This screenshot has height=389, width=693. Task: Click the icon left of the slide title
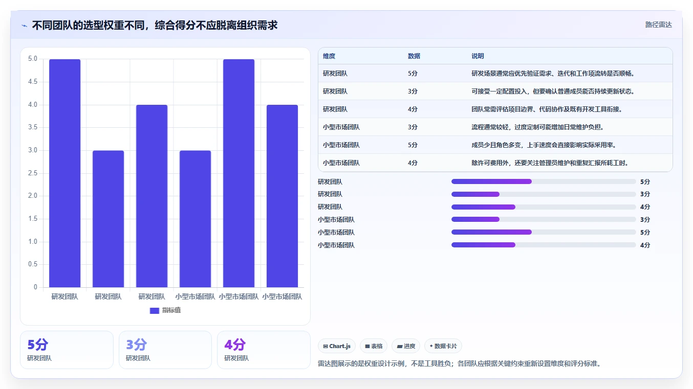25,25
